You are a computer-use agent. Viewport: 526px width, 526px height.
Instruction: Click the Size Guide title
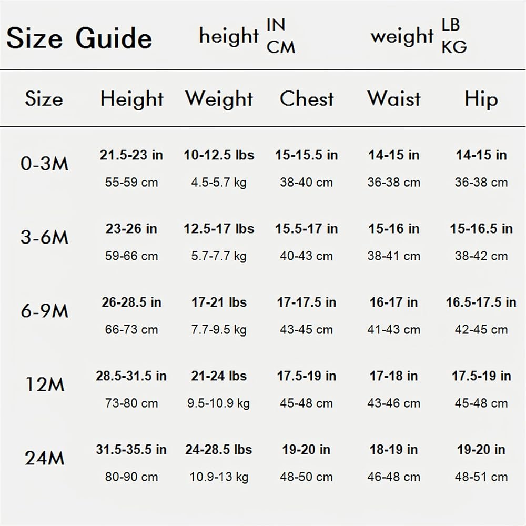click(x=79, y=38)
